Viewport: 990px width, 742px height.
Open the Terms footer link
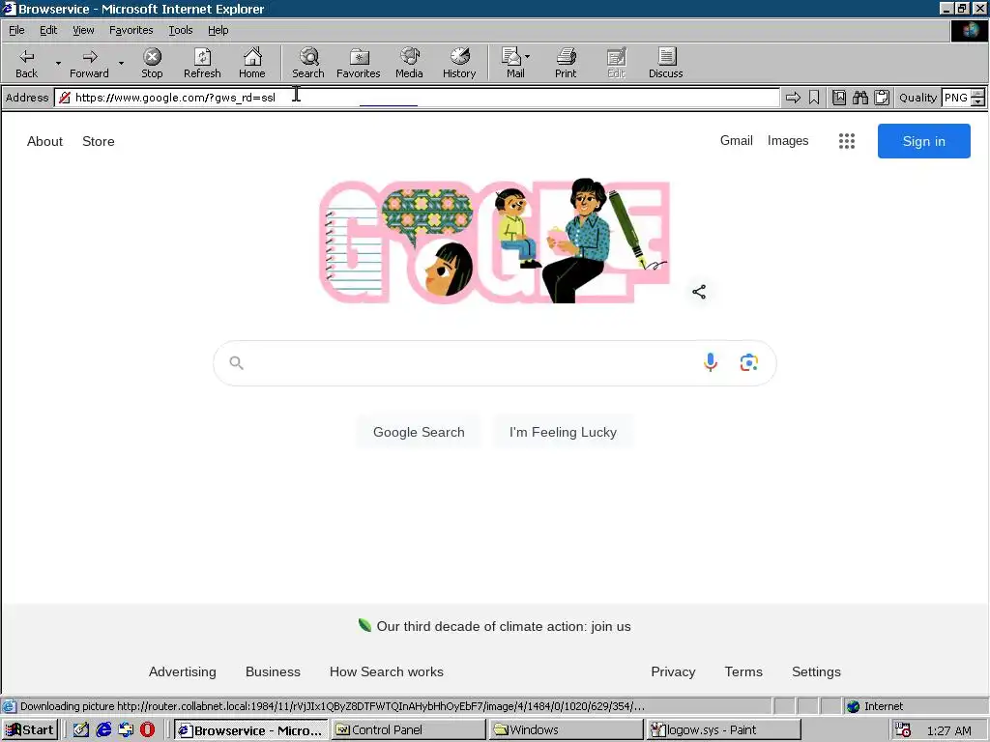click(743, 671)
